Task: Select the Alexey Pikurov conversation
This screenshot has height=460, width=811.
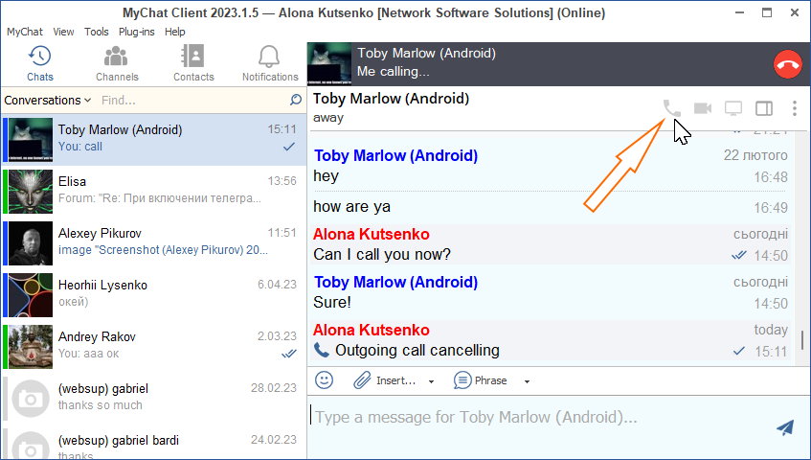Action: pyautogui.click(x=154, y=243)
